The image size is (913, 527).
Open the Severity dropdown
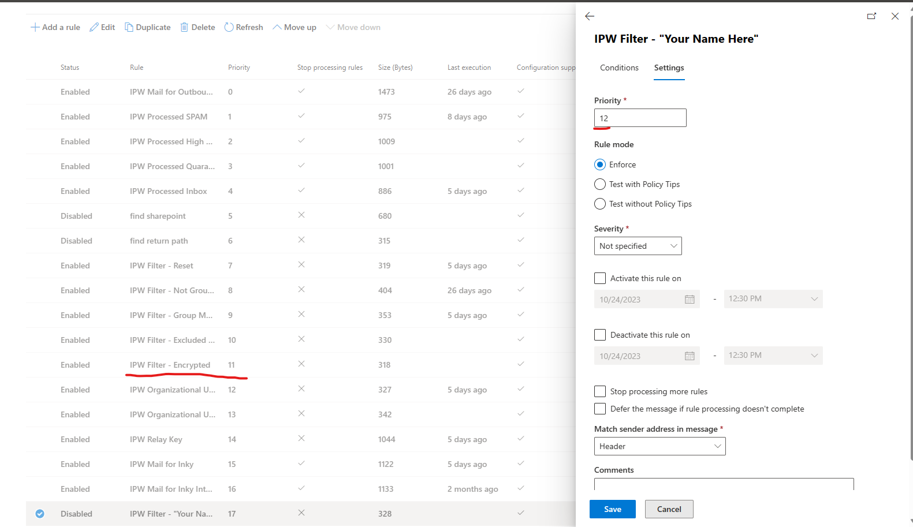point(638,246)
